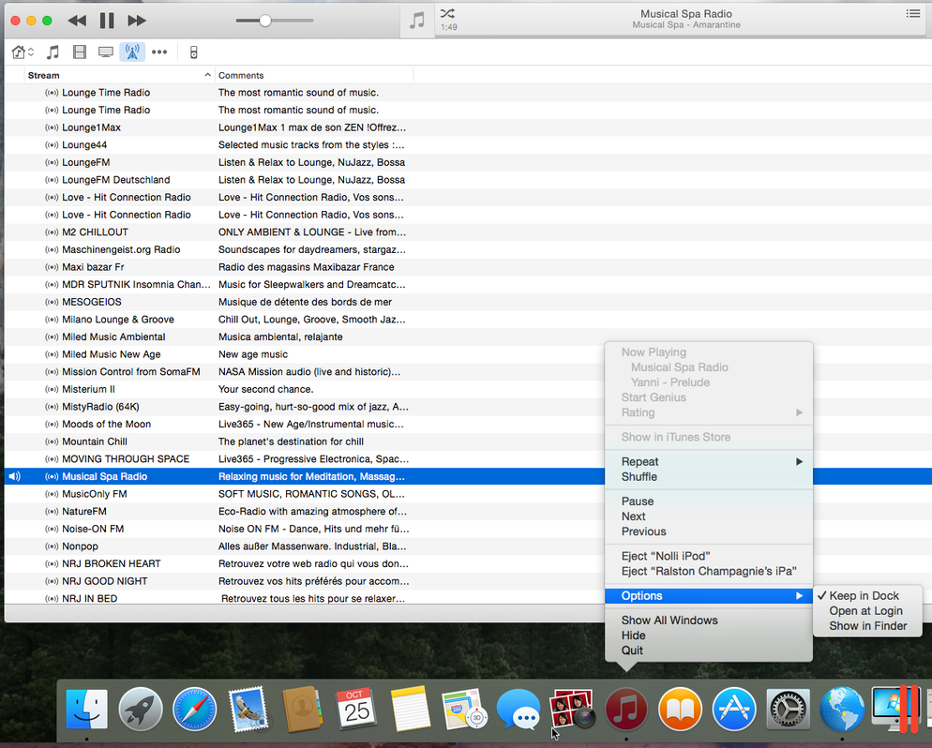Eject "Ralston Champagnie's iPa" device
The height and width of the screenshot is (748, 932).
point(709,571)
